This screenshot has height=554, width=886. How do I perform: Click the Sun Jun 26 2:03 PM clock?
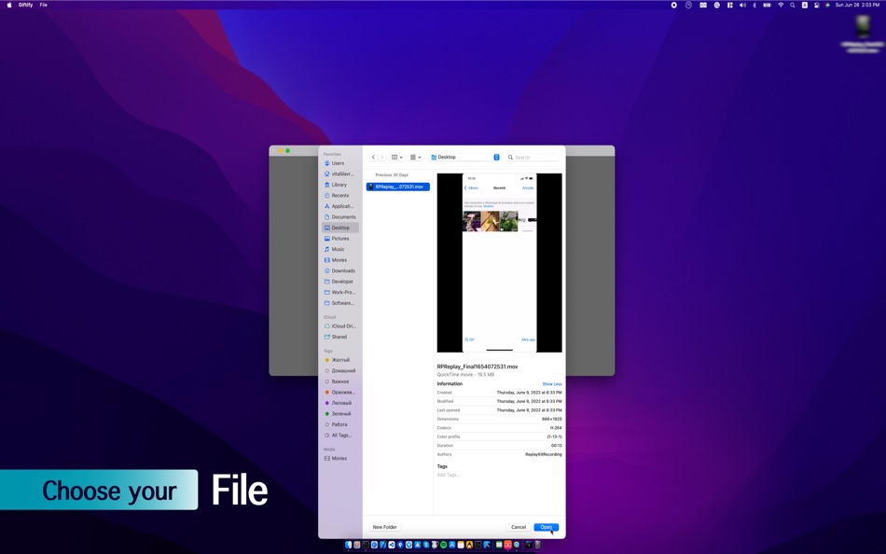(858, 5)
